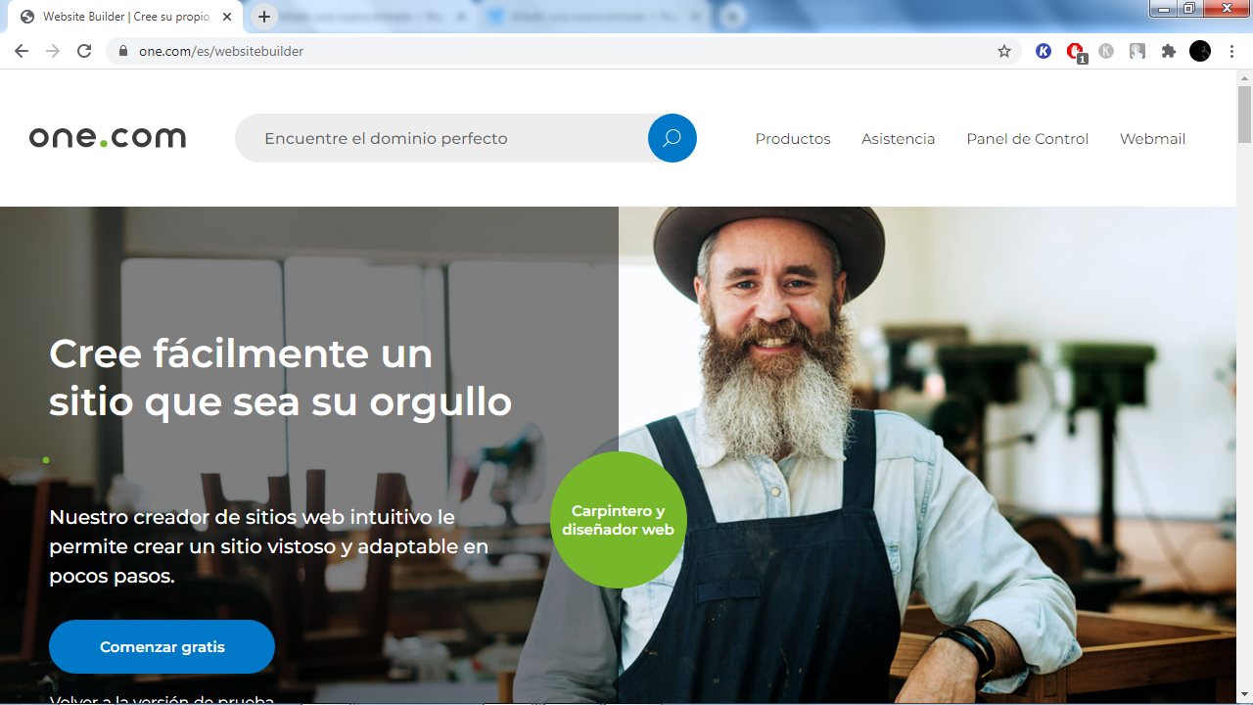Go to Panel de Control

(x=1027, y=139)
